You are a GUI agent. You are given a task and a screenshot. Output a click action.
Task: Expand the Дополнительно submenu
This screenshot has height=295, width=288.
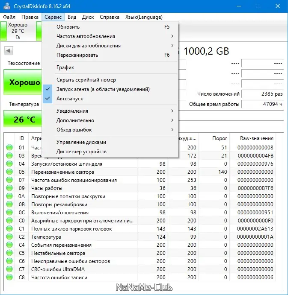[110, 120]
